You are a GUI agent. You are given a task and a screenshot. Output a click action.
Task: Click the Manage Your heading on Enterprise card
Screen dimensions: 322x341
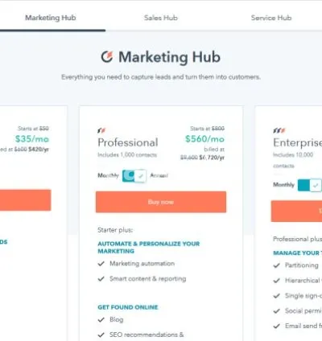tap(298, 253)
